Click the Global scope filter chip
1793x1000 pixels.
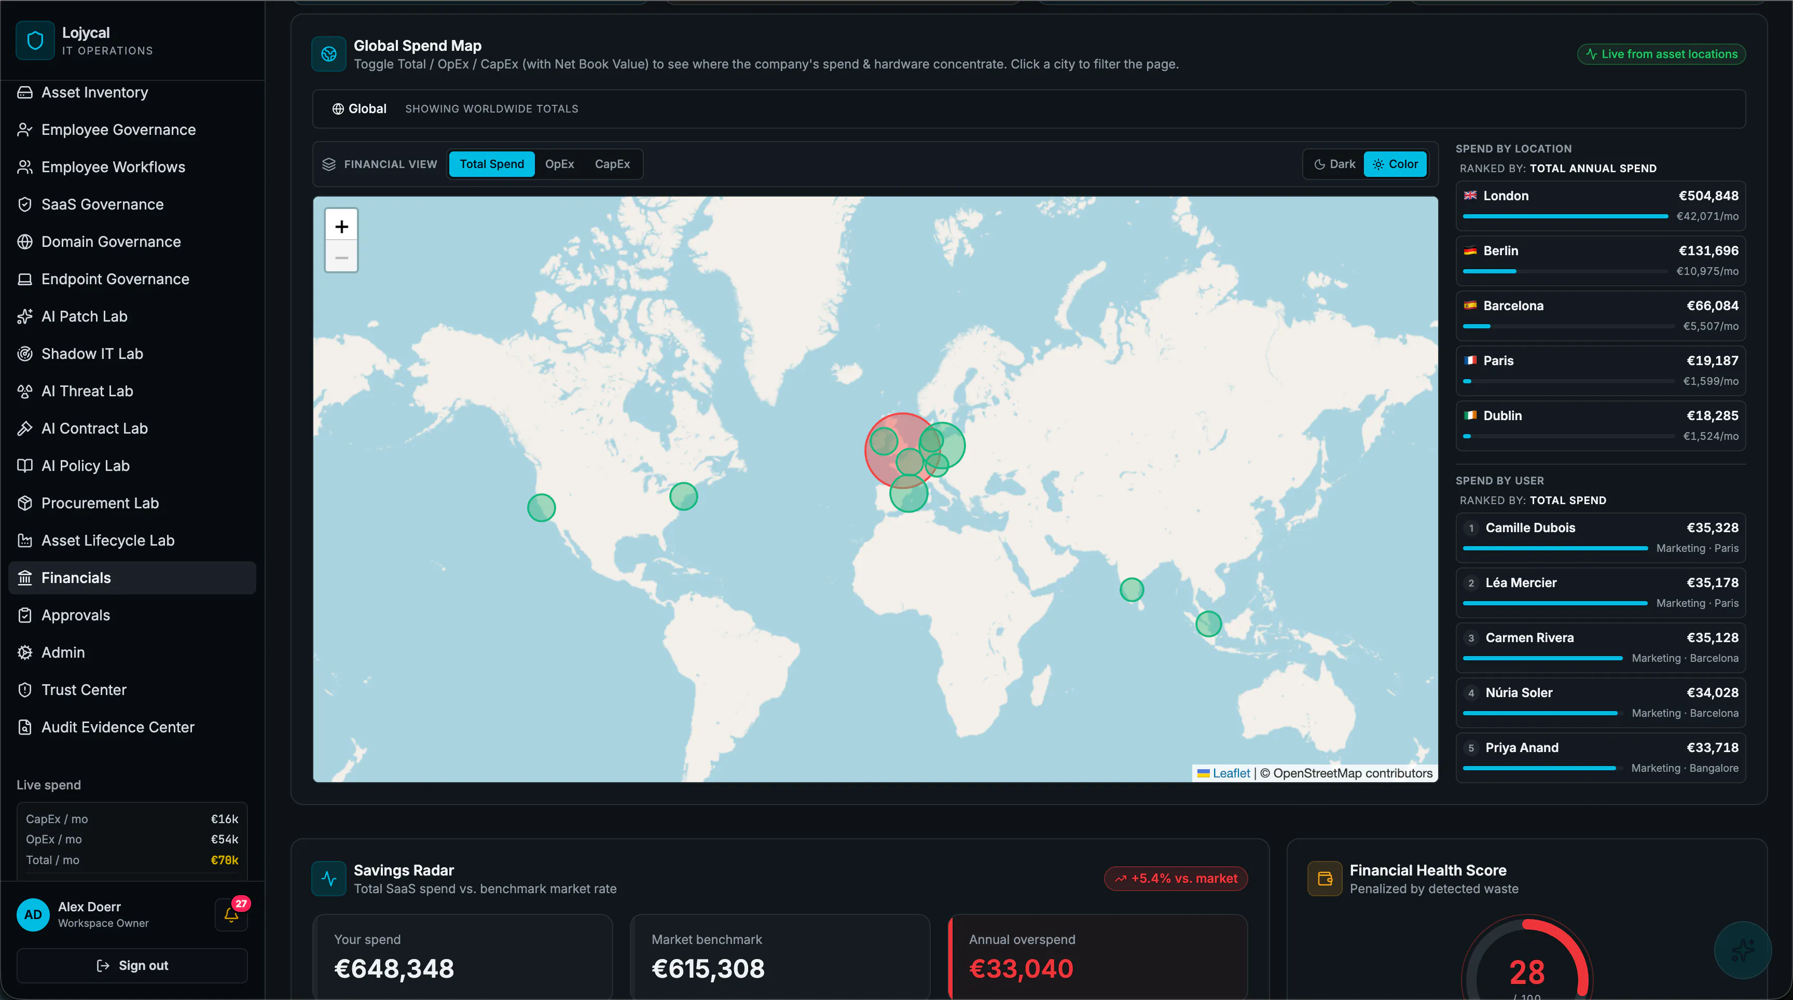[x=359, y=108]
